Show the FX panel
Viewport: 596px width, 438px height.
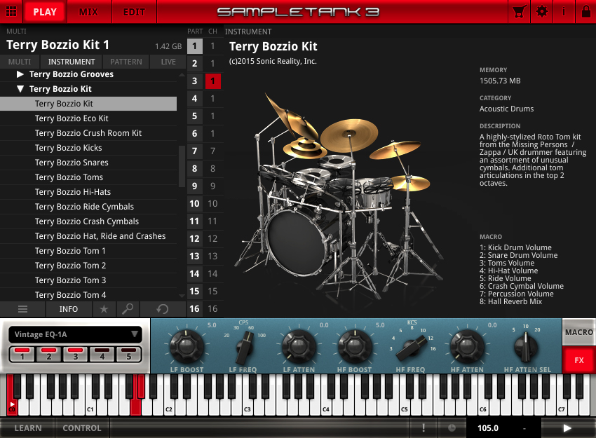pyautogui.click(x=579, y=360)
